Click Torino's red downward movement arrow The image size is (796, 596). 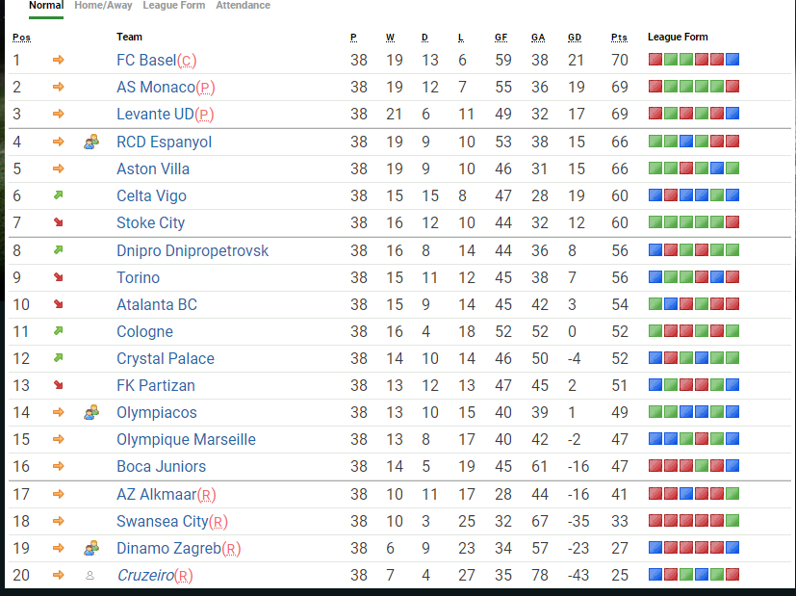tap(59, 277)
